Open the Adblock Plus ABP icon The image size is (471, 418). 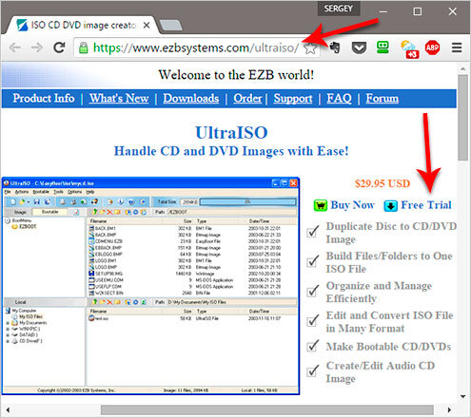click(432, 47)
